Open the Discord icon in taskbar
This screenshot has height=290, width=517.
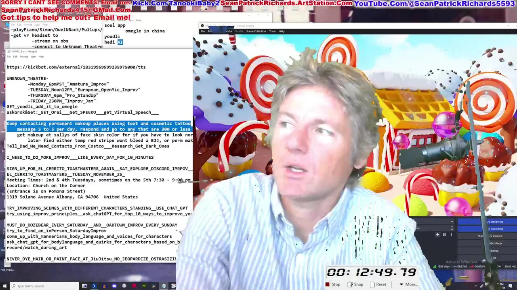pyautogui.click(x=114, y=286)
